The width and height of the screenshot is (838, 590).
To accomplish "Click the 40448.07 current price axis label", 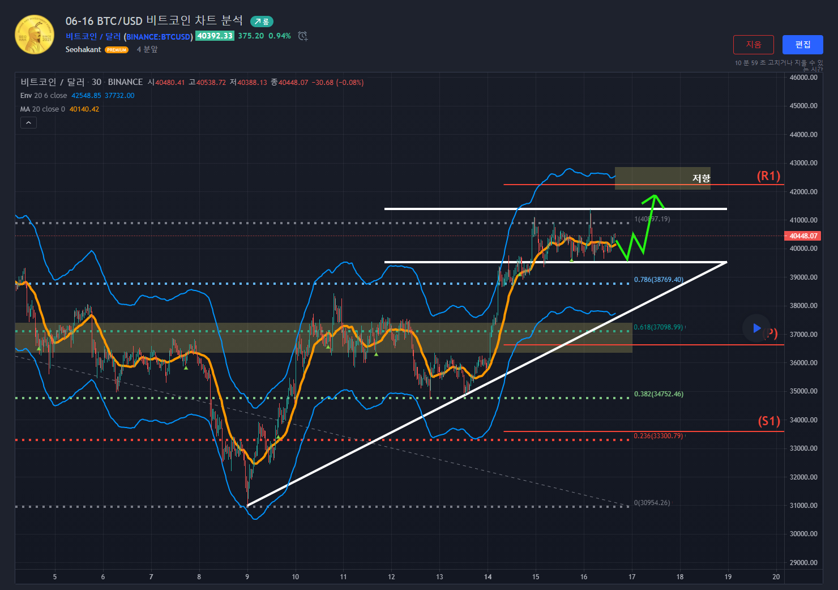I will 803,236.
